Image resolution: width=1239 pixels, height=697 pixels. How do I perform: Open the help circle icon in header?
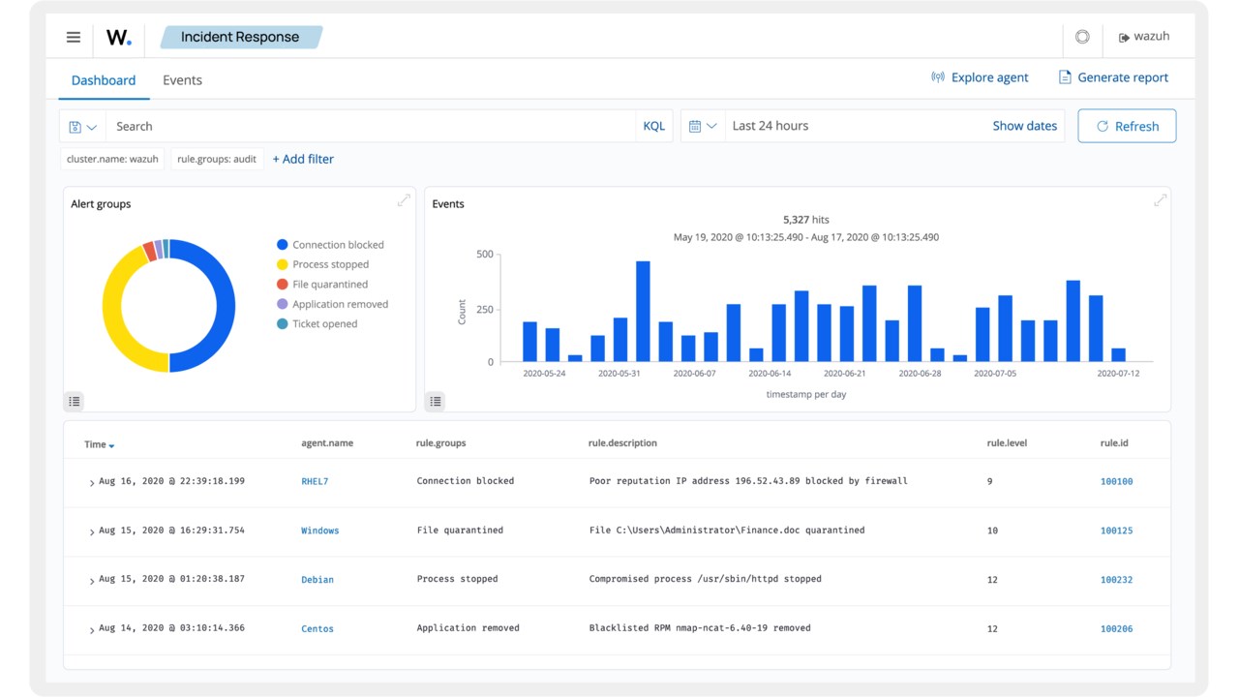(x=1082, y=37)
